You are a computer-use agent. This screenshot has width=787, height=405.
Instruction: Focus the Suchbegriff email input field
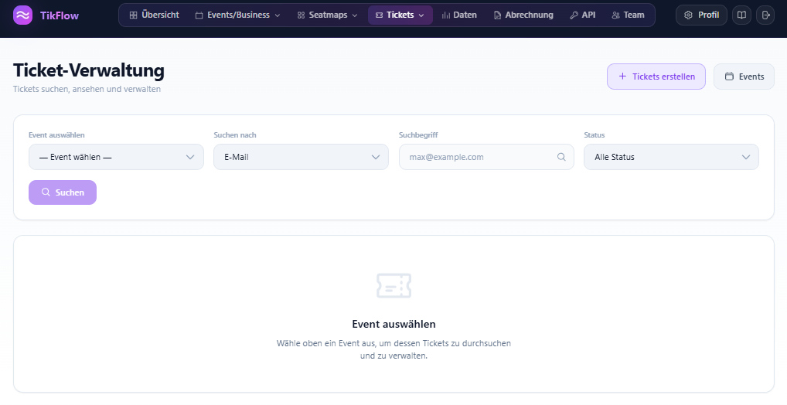[479, 157]
